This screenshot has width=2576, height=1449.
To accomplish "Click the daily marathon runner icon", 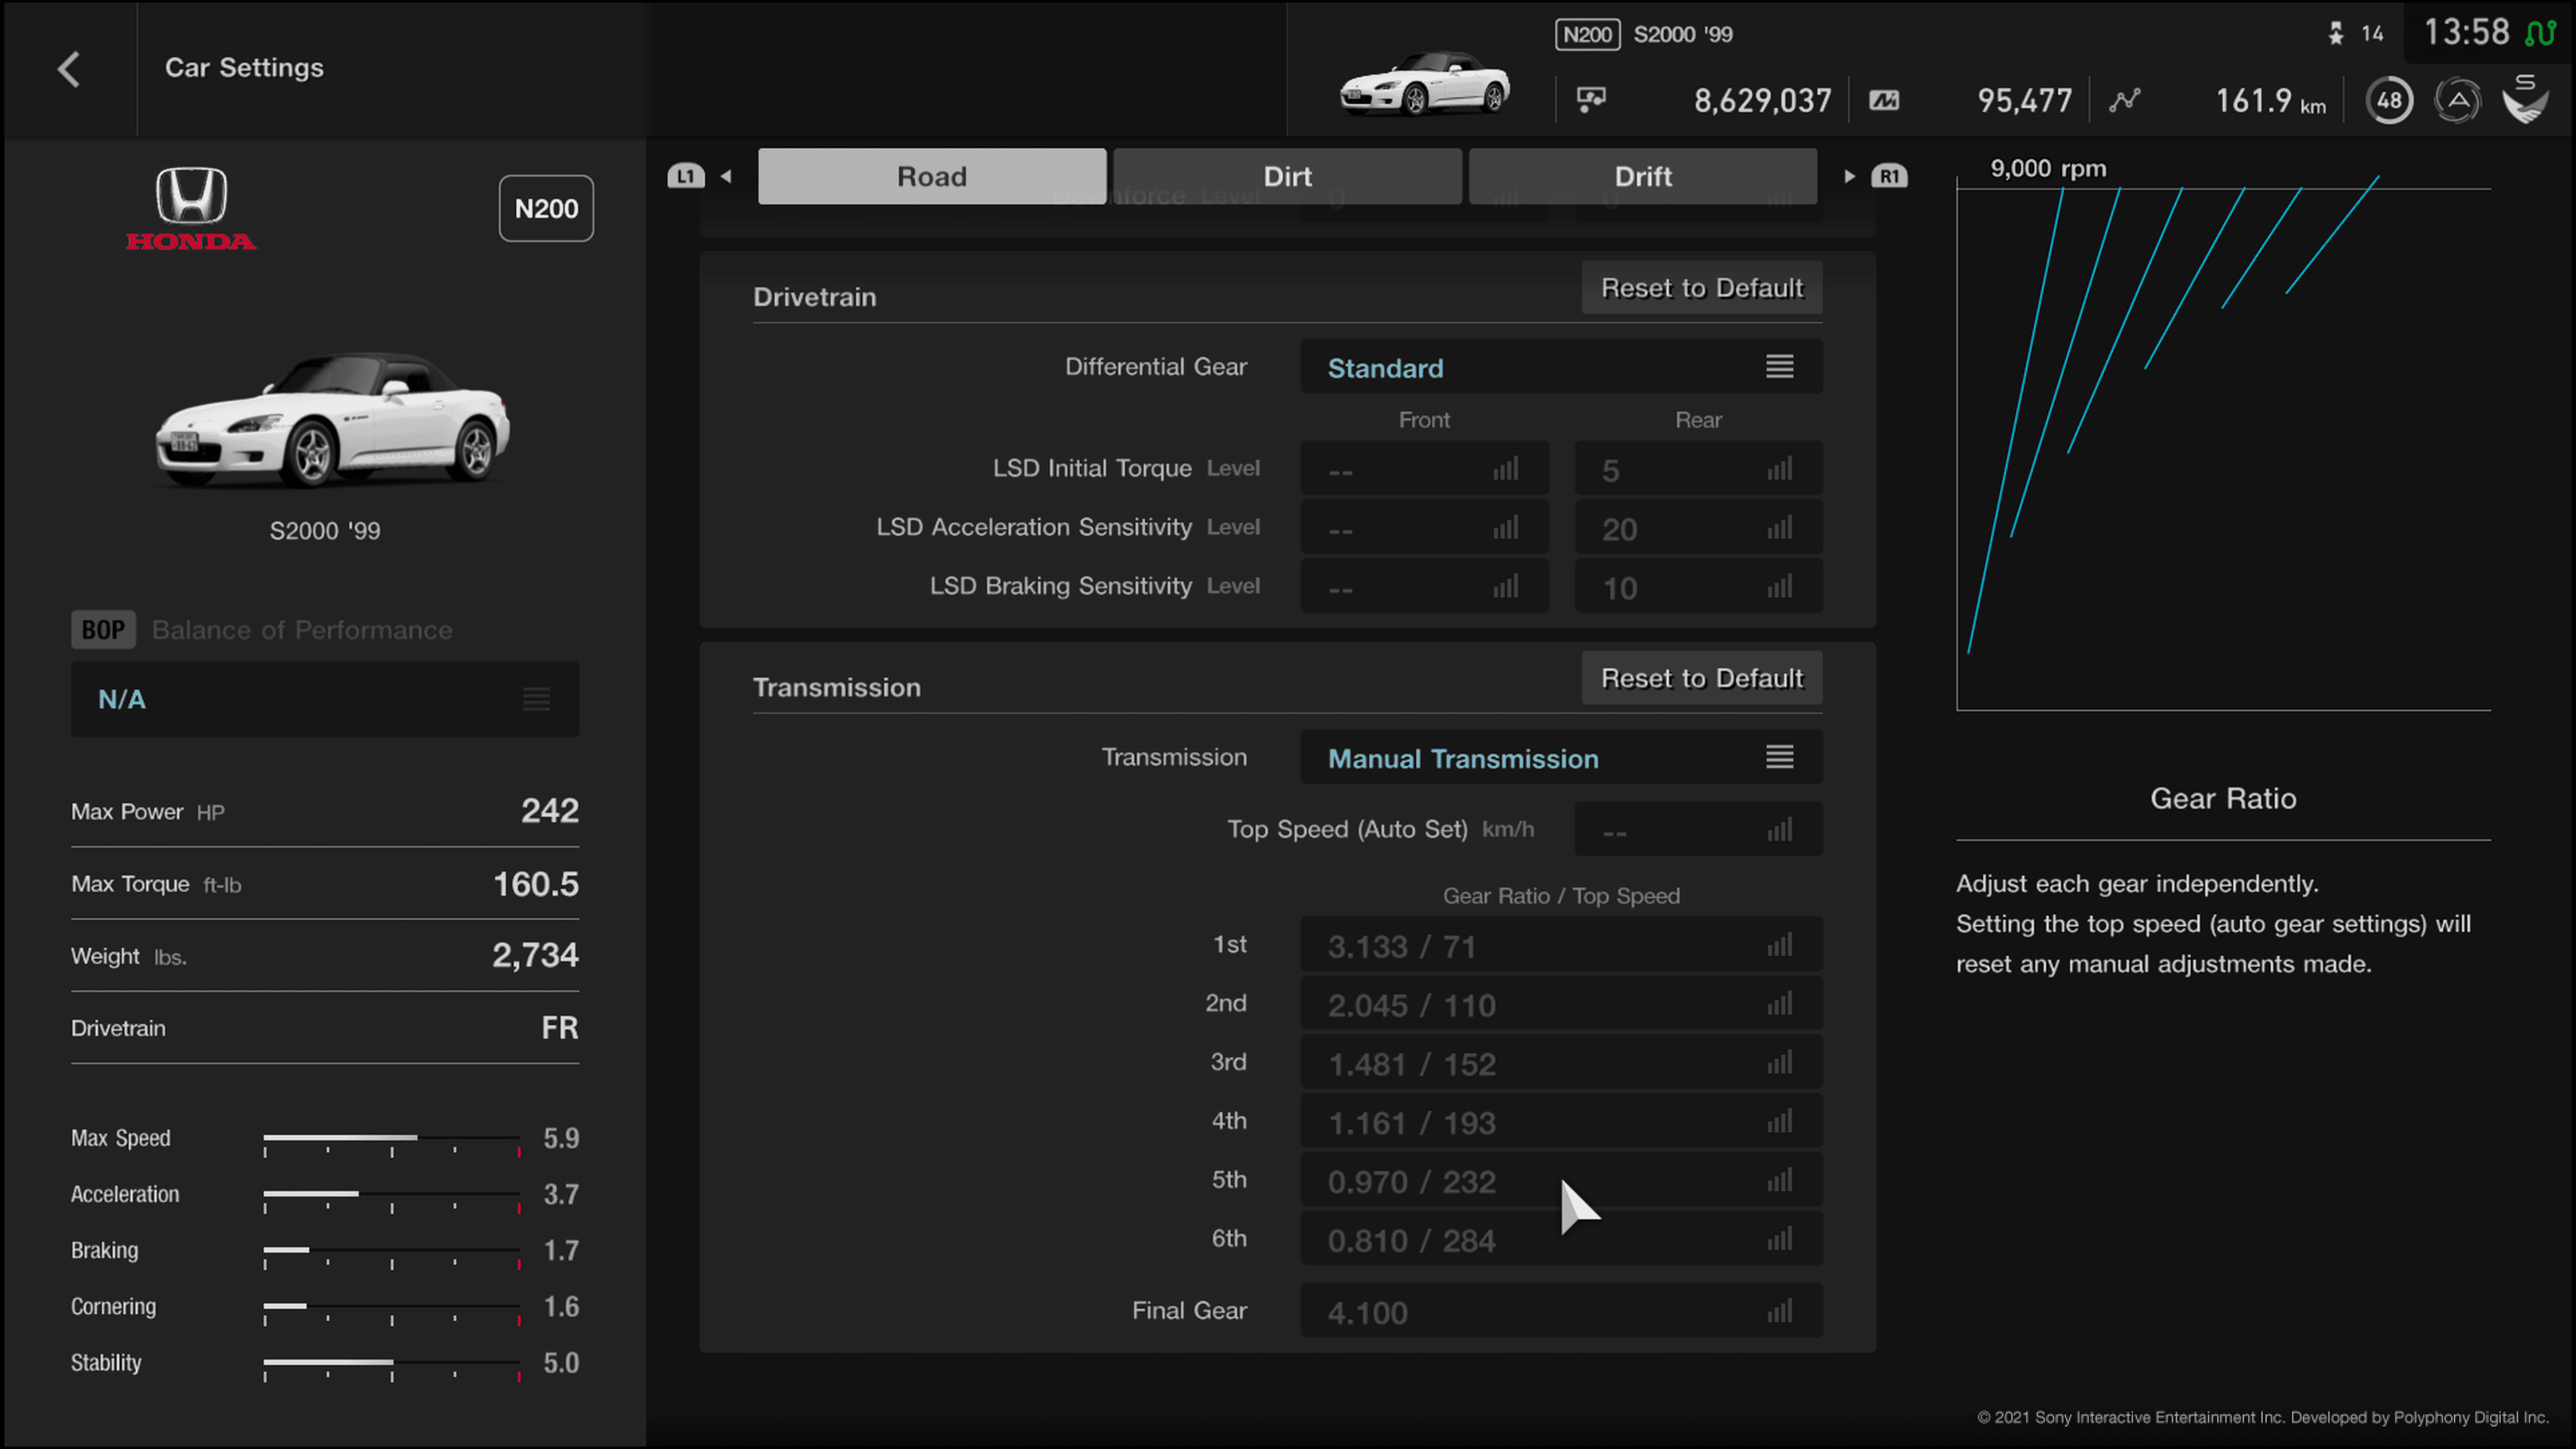I will pos(2336,34).
